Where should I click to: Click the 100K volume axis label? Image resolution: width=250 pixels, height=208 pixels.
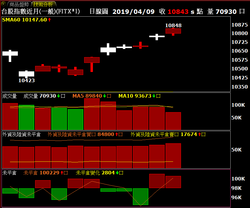pyautogui.click(x=238, y=105)
